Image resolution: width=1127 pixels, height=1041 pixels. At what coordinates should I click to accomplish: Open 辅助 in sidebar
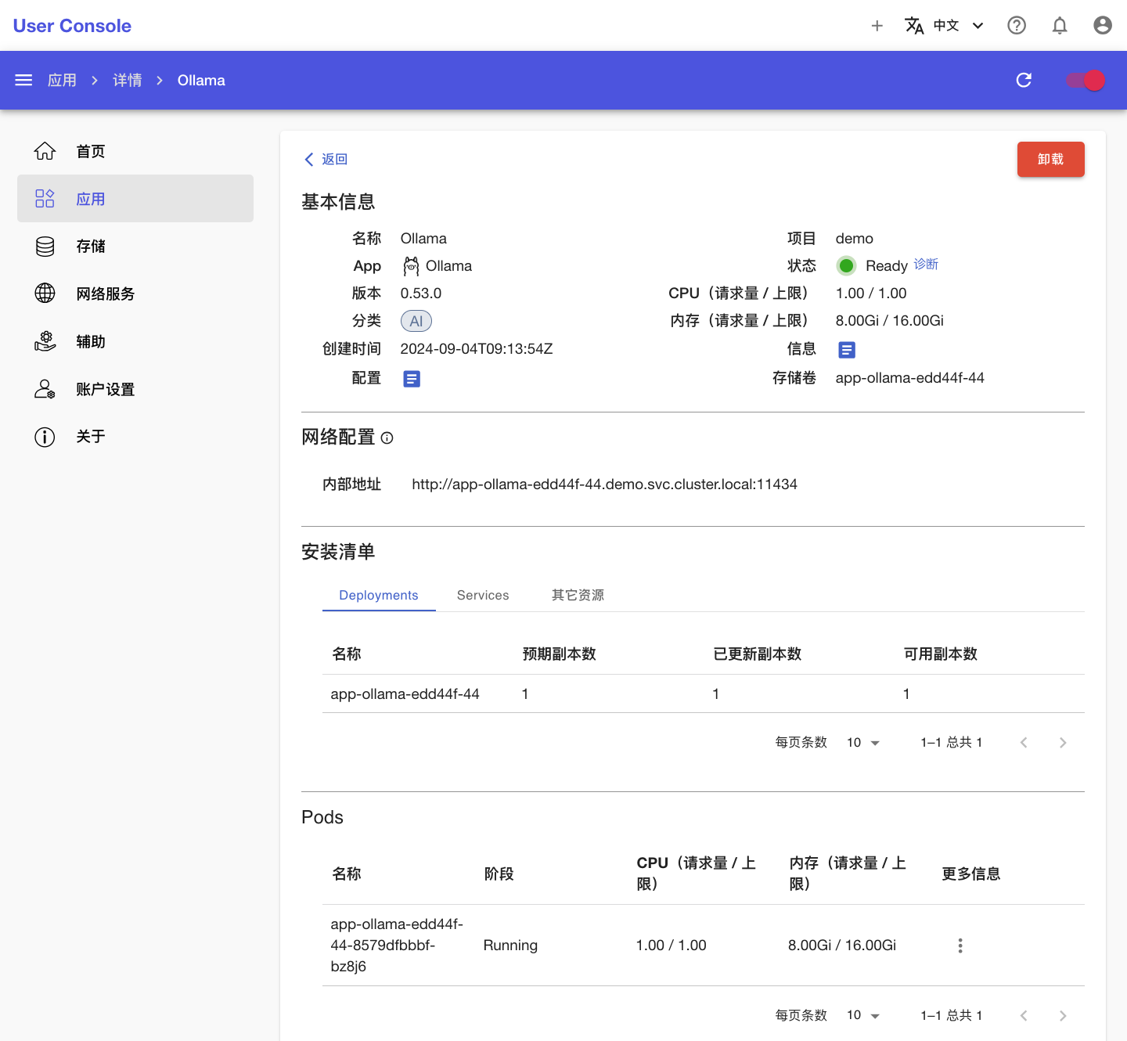click(x=135, y=341)
